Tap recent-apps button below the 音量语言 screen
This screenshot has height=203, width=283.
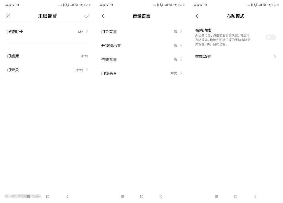(122, 196)
